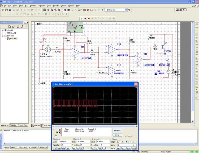Open the Place menu
This screenshot has width=199, height=153.
[x=20, y=6]
